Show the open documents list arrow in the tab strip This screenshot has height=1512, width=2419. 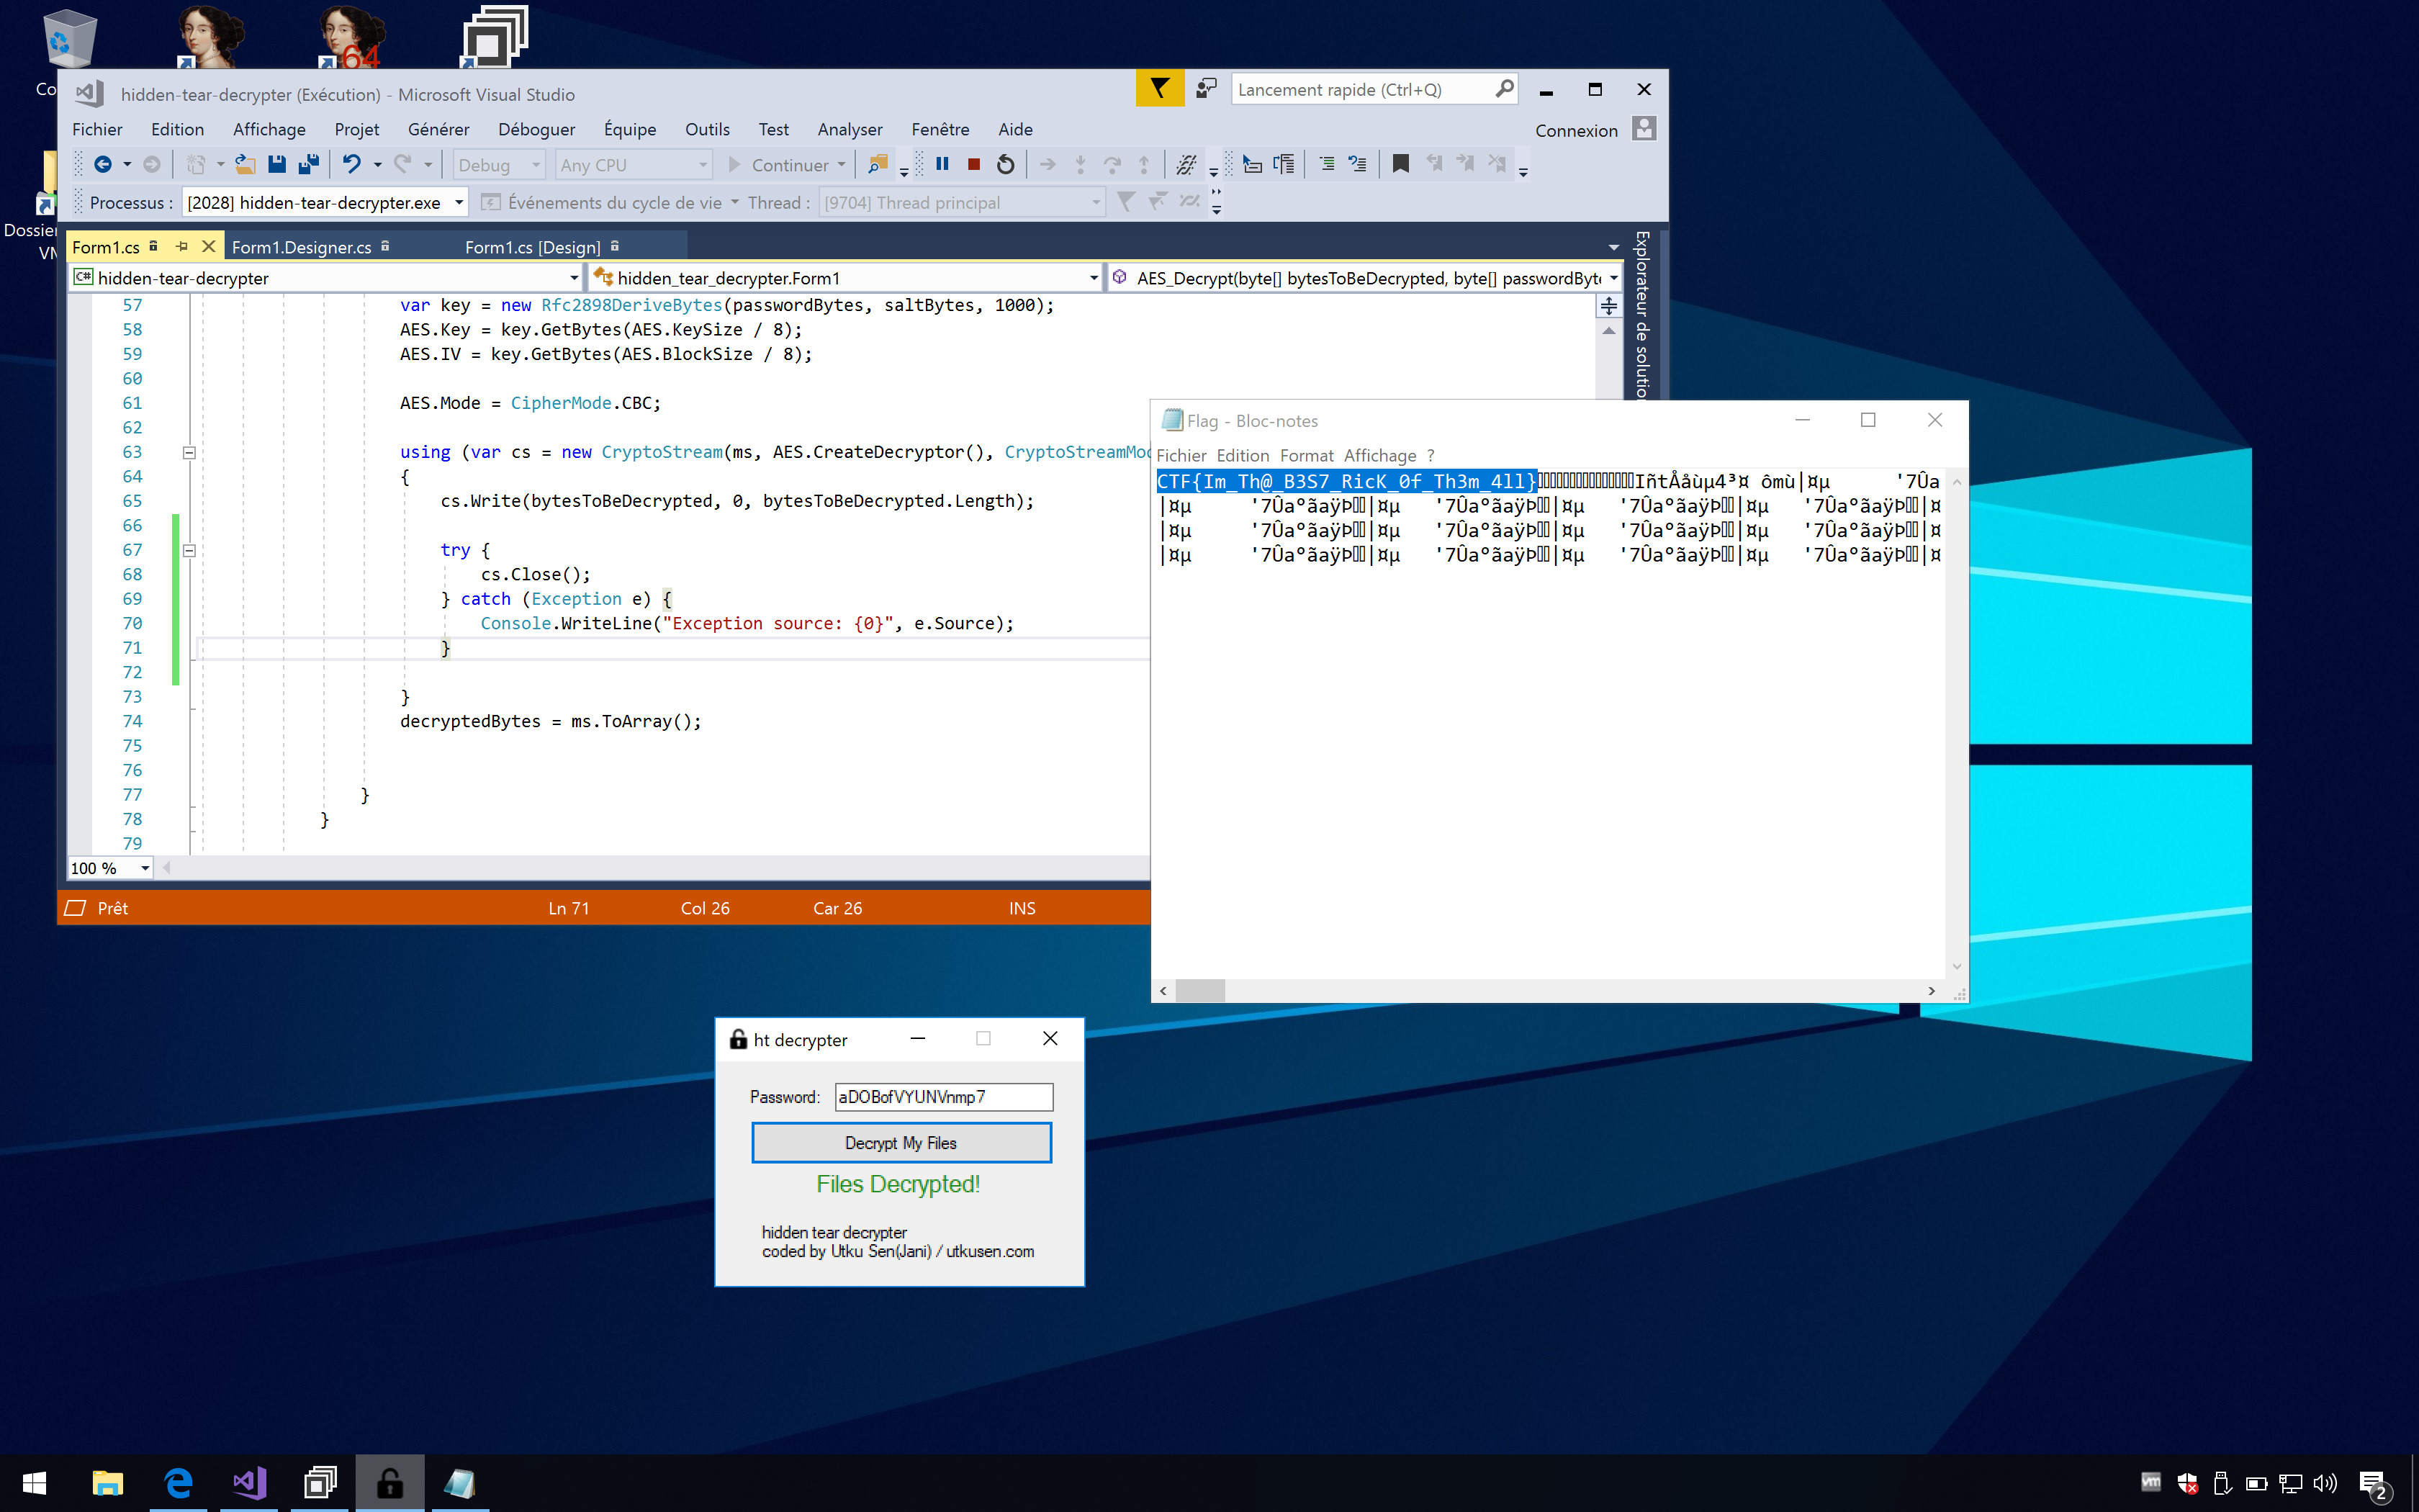1613,247
